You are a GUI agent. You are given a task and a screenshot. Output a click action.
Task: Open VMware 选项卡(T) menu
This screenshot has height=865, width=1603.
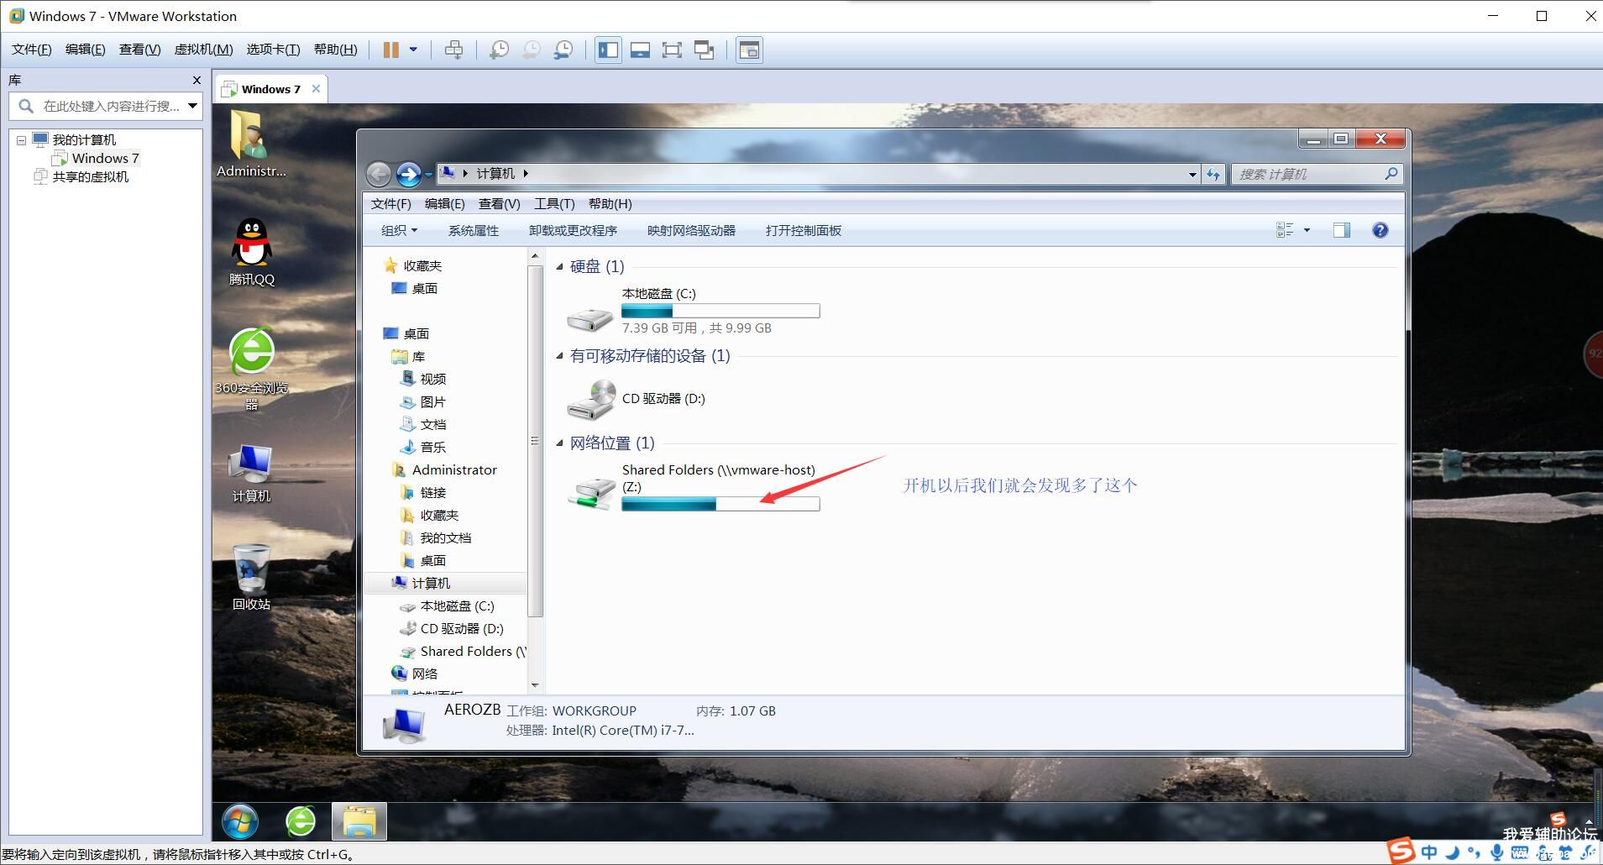[x=273, y=50]
